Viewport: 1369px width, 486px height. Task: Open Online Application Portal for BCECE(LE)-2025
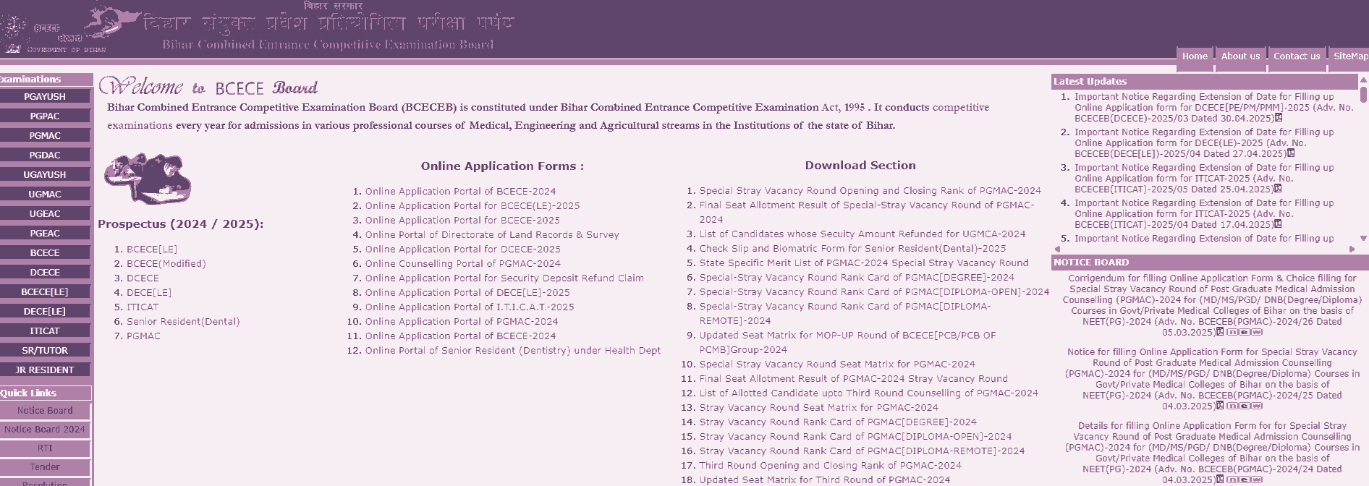tap(472, 205)
